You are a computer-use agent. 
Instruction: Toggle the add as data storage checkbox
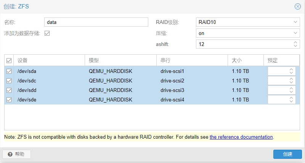click(x=47, y=33)
